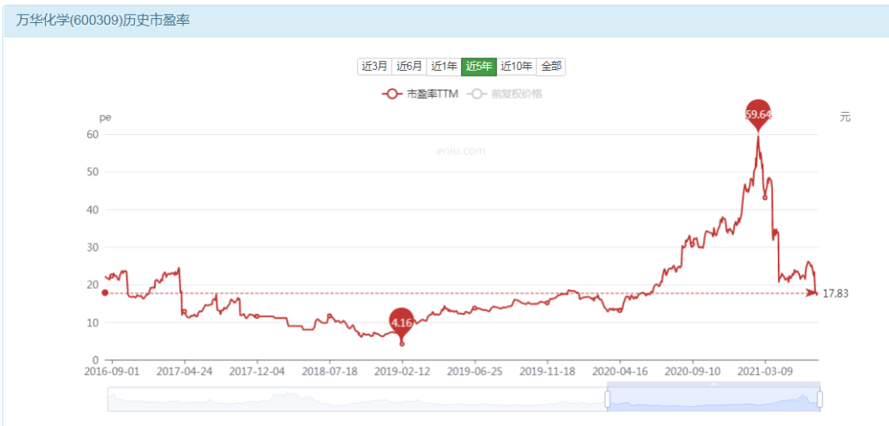Screen dimensions: 889x426
Task: Show the 近1年 range
Action: 444,67
